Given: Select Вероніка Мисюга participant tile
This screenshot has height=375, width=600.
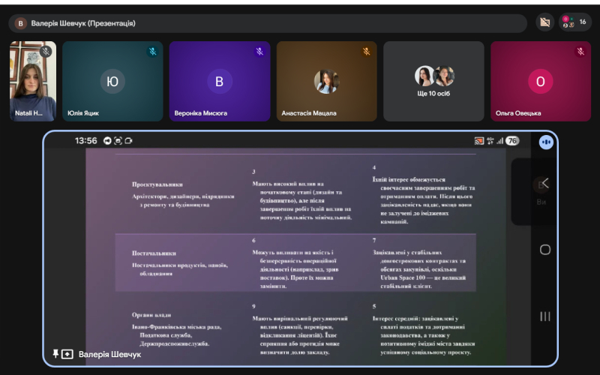Looking at the screenshot, I should pyautogui.click(x=219, y=81).
